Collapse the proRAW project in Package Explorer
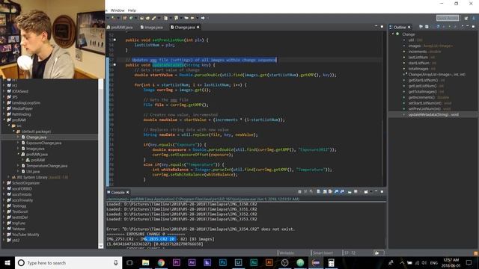The height and width of the screenshot is (269, 479). tap(4, 120)
